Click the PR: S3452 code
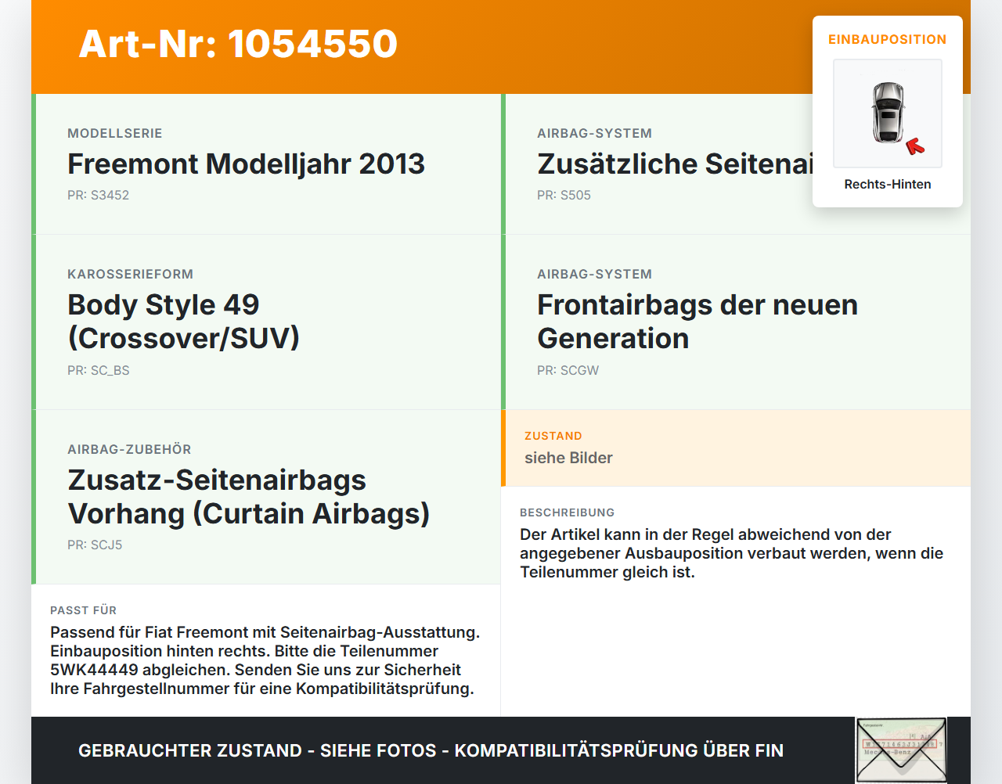 click(98, 195)
